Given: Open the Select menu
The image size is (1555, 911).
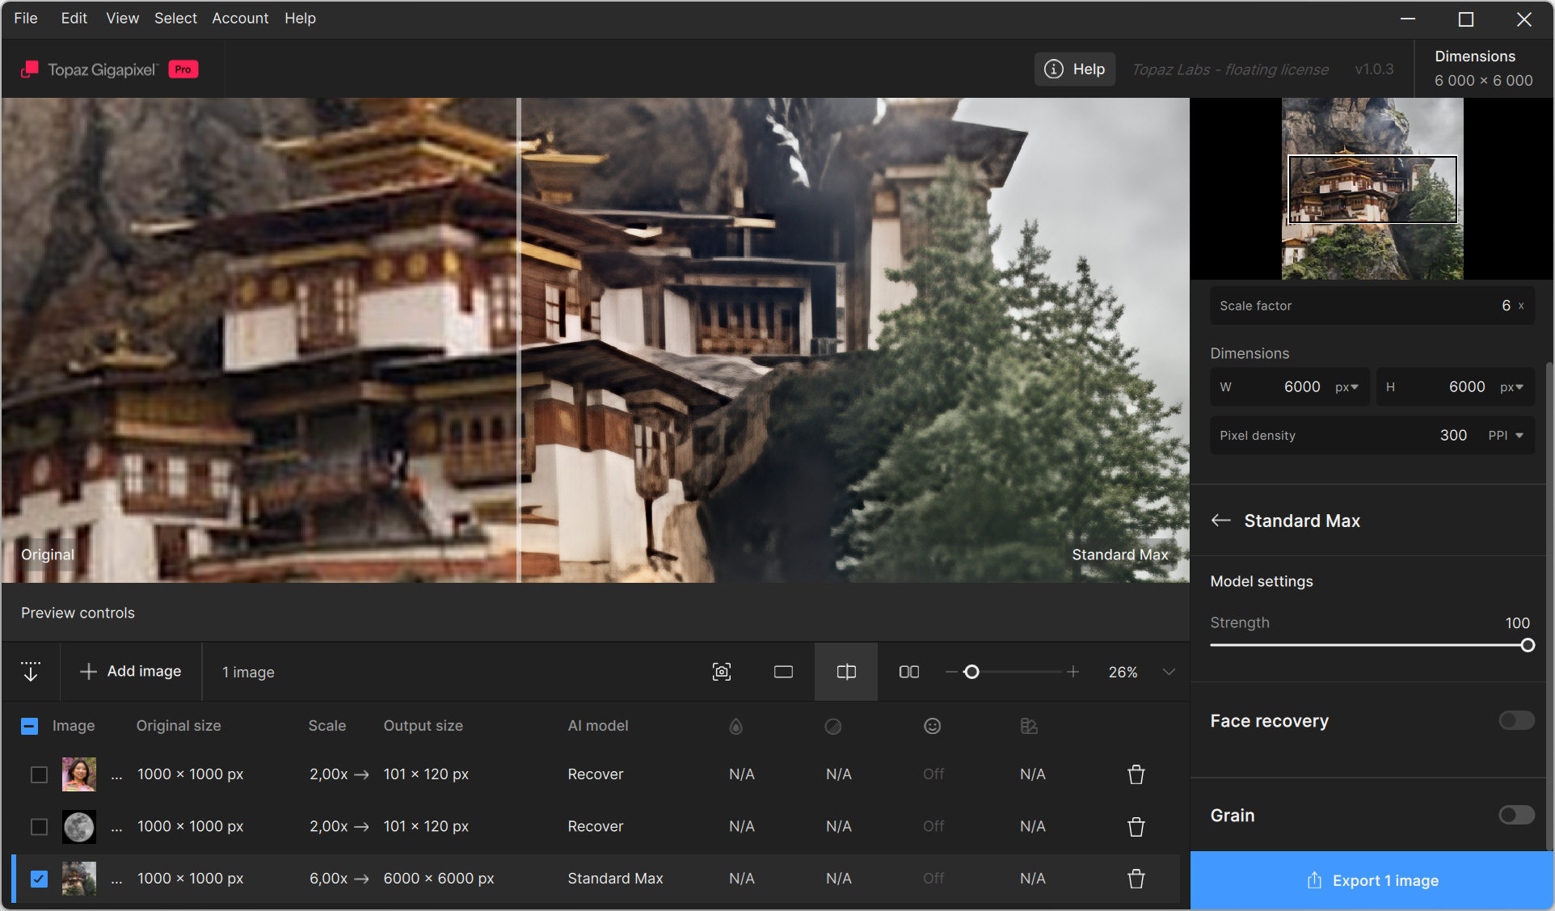Looking at the screenshot, I should click(175, 18).
